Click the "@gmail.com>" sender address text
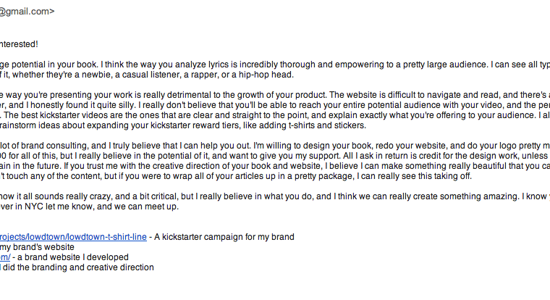Screen dimensions: 550x300 pyautogui.click(x=27, y=12)
